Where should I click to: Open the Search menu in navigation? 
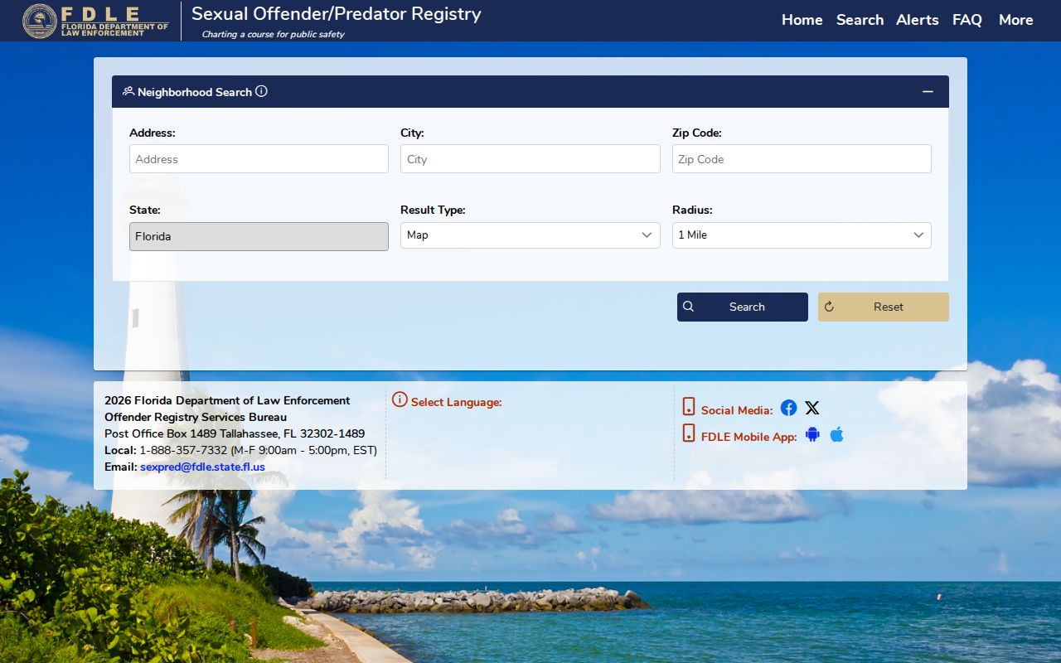[860, 20]
